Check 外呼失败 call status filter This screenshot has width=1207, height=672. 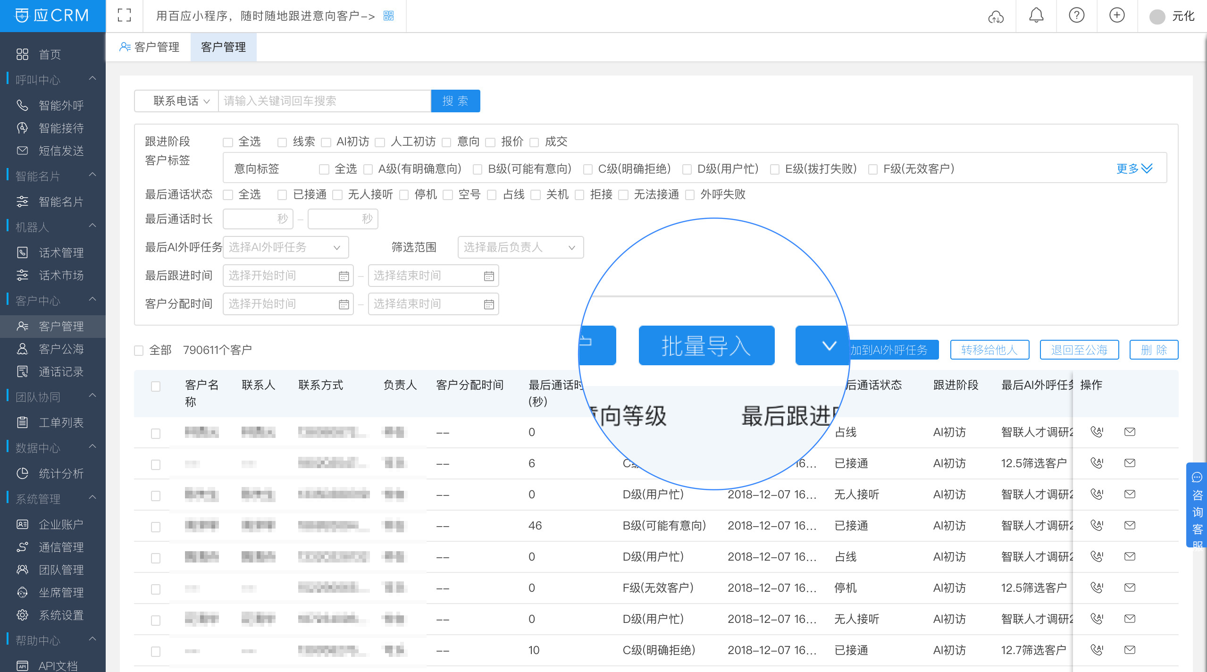tap(689, 195)
